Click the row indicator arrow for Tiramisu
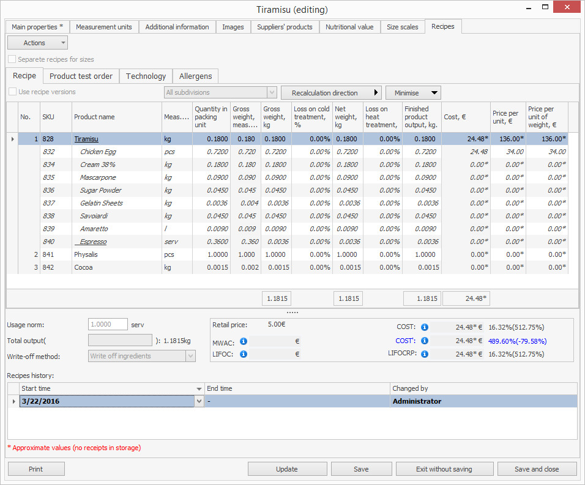Viewport: 585px width, 485px height. [x=13, y=139]
